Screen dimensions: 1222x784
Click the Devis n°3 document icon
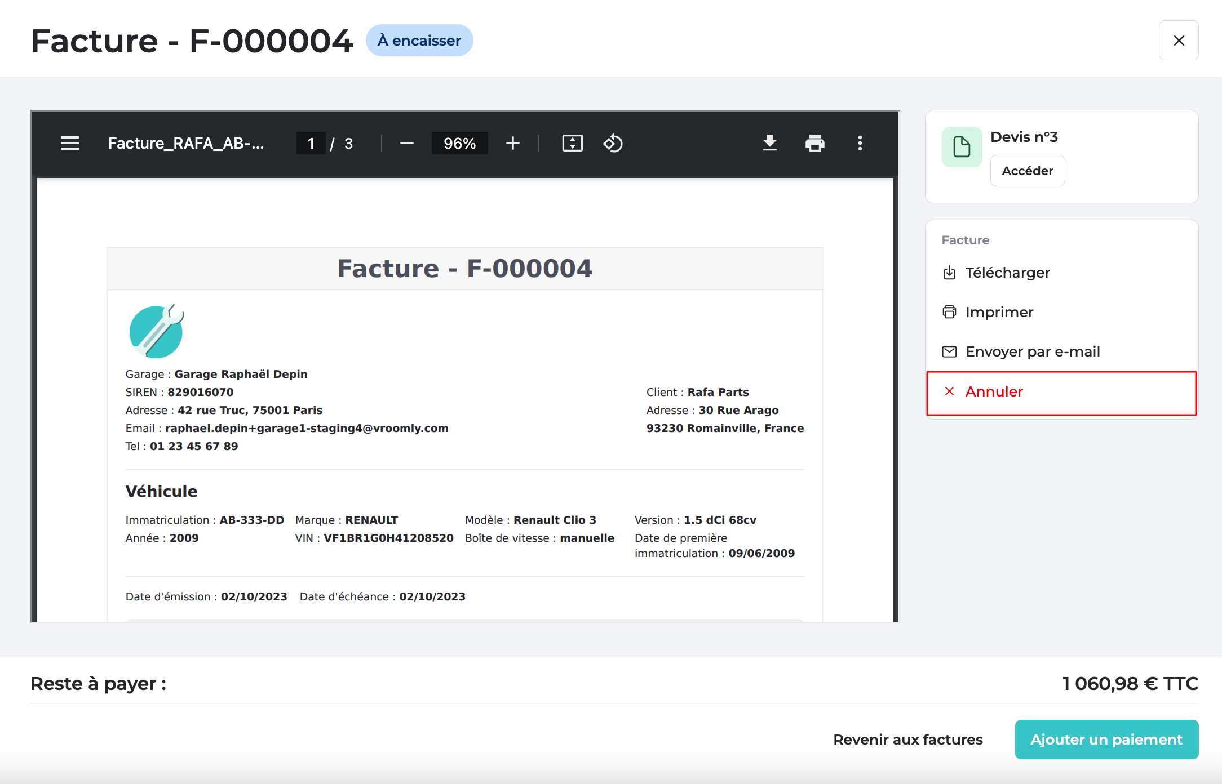pyautogui.click(x=962, y=147)
